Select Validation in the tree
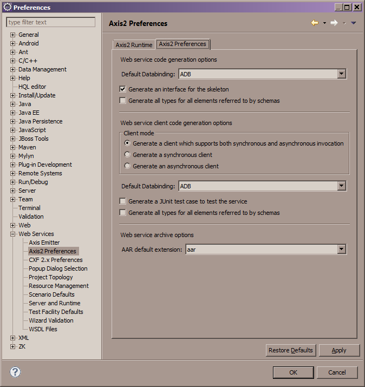365x387 pixels. 31,217
